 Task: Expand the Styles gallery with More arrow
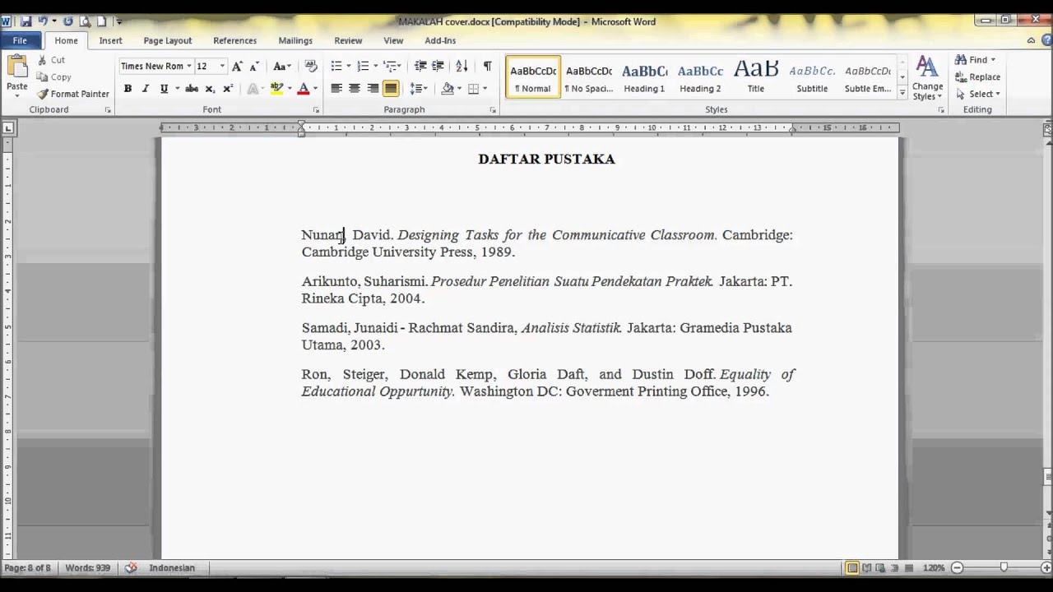(x=902, y=95)
